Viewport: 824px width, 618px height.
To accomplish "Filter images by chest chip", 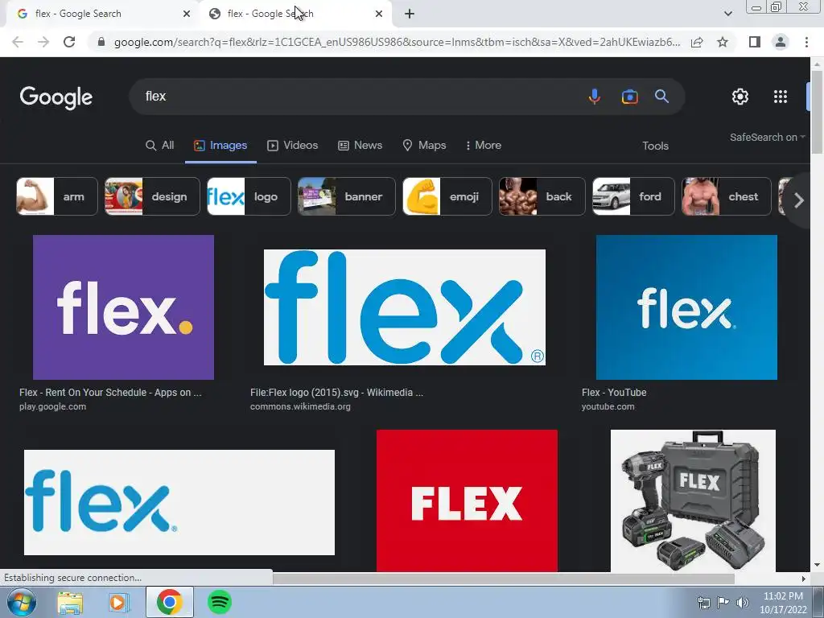I will click(x=727, y=196).
